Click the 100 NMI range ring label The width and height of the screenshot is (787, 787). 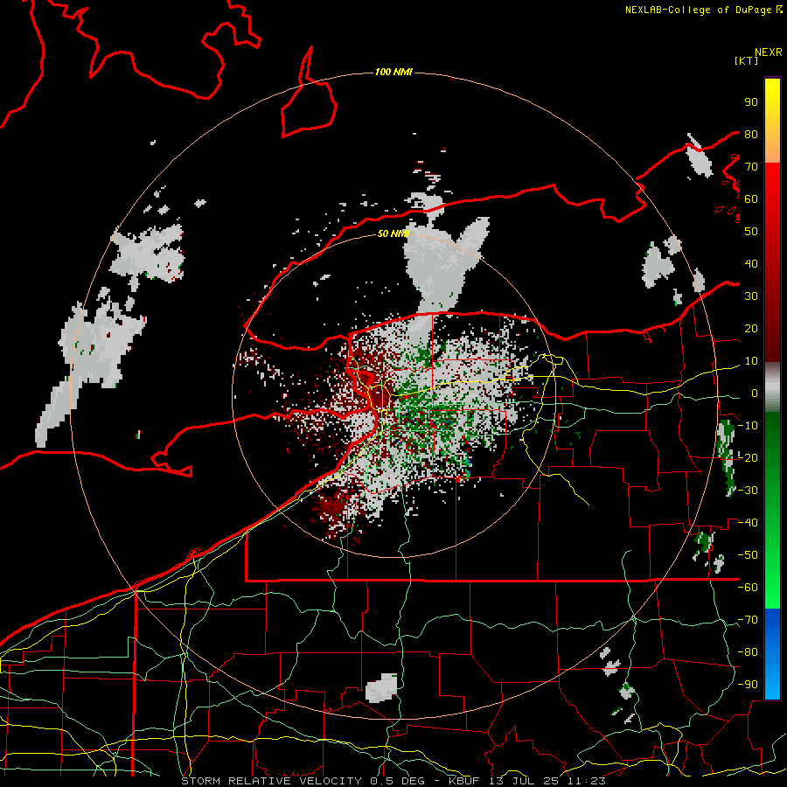(393, 73)
